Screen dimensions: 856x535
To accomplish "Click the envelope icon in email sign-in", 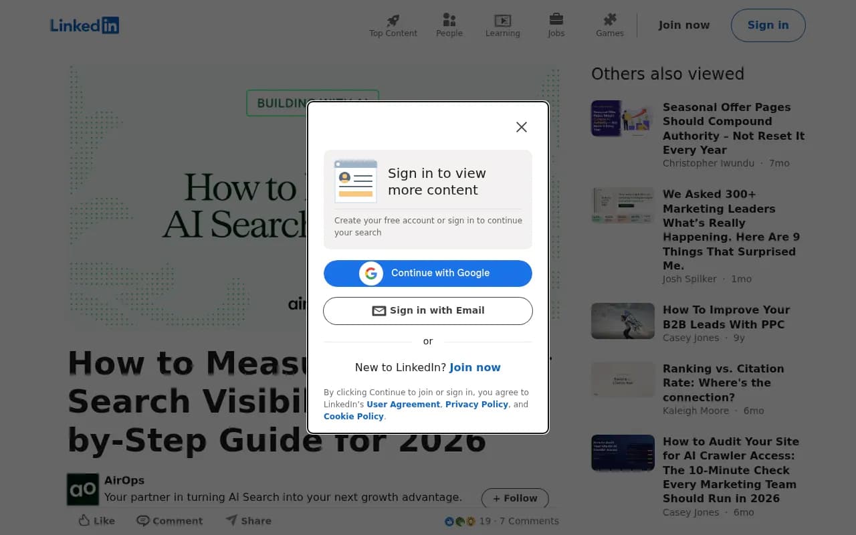I will [x=379, y=311].
